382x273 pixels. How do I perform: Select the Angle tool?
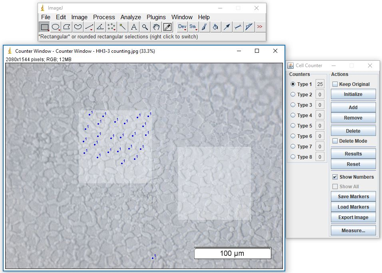coord(100,27)
